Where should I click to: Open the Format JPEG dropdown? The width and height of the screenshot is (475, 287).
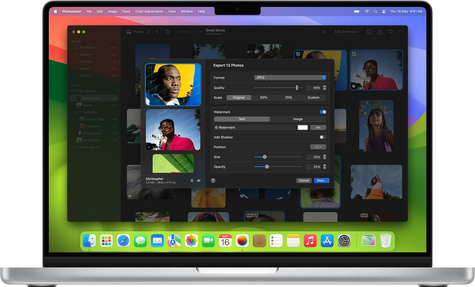tap(290, 78)
